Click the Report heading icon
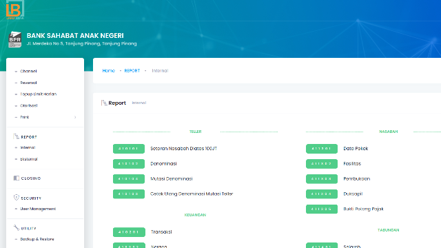This screenshot has width=441, height=248. click(104, 103)
